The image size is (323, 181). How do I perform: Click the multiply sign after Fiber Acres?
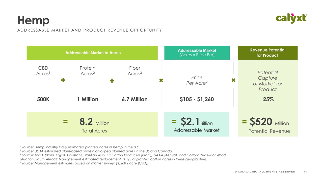pyautogui.click(x=161, y=80)
